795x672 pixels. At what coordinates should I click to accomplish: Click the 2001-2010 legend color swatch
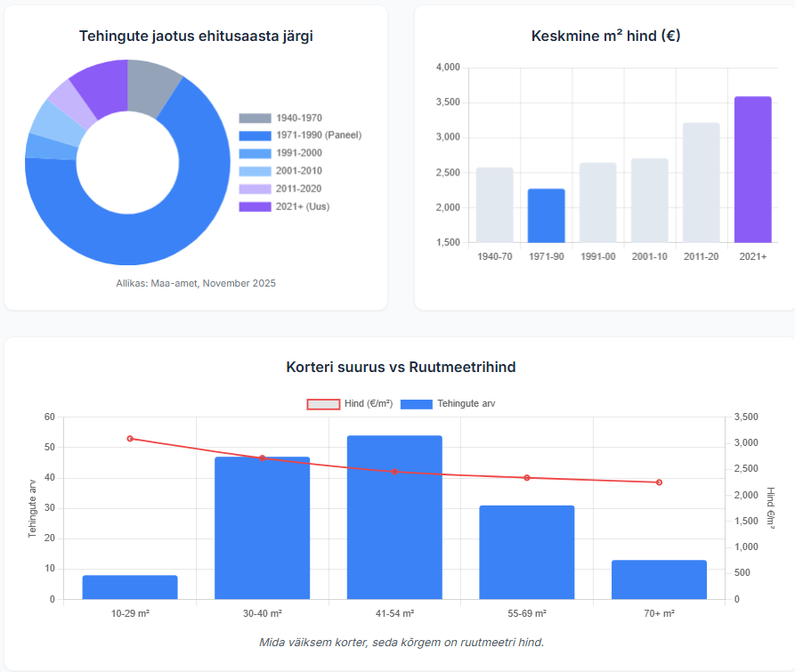(x=255, y=171)
